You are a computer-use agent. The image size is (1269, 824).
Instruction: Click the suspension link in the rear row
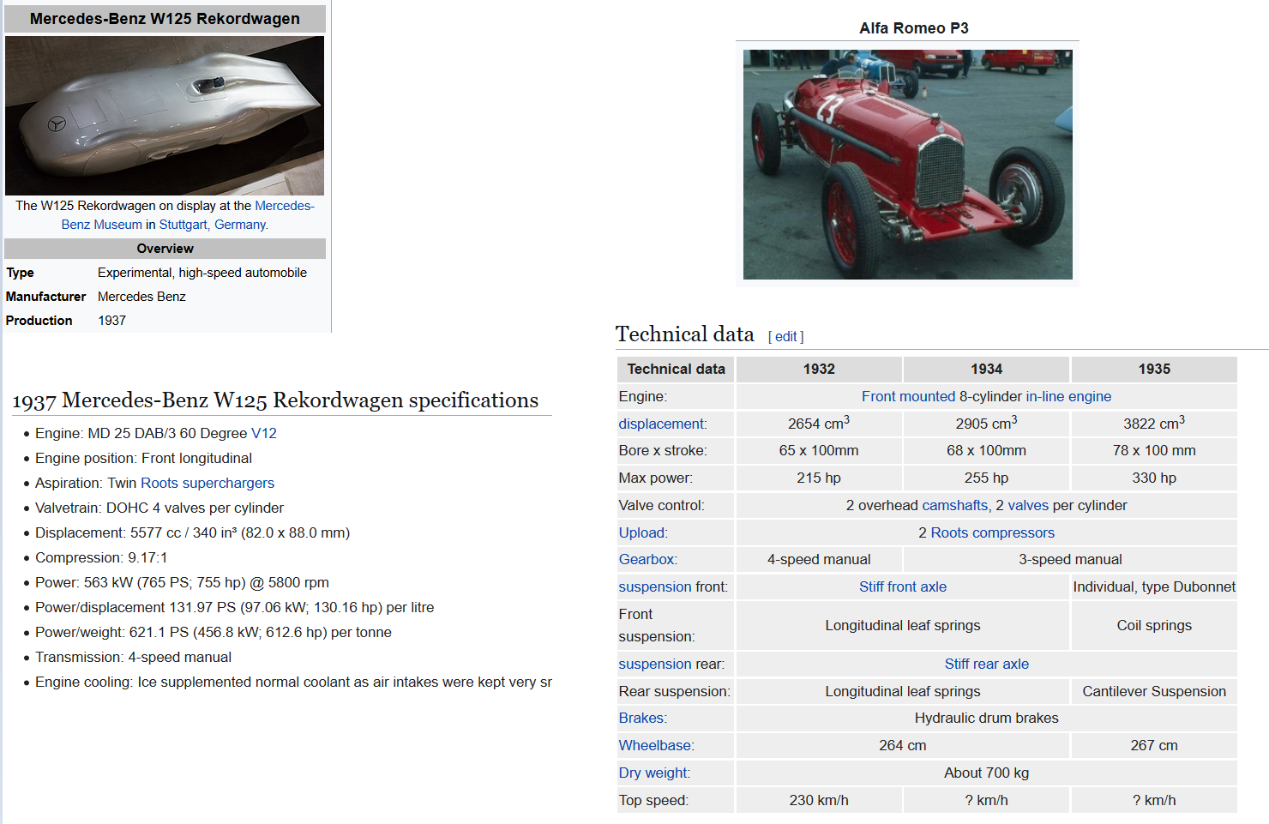coord(655,665)
